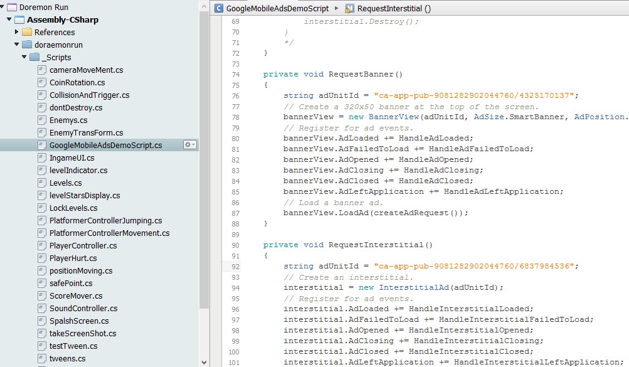The width and height of the screenshot is (629, 367).
Task: Open the RequestInterstitial () breadcrumb member list
Action: pyautogui.click(x=394, y=8)
